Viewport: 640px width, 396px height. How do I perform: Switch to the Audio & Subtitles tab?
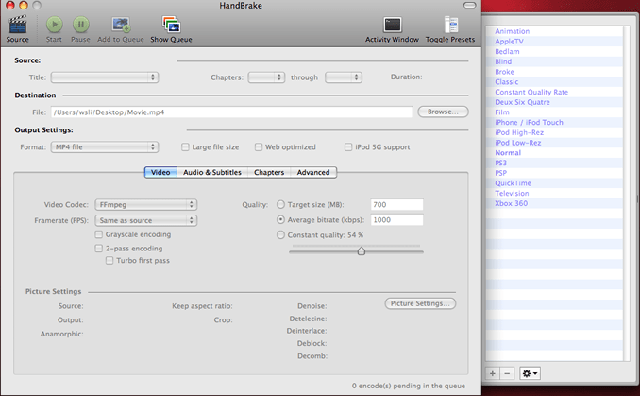pos(211,173)
